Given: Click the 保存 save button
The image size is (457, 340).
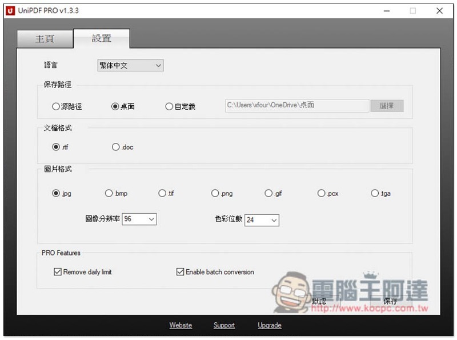Looking at the screenshot, I should pyautogui.click(x=390, y=301).
